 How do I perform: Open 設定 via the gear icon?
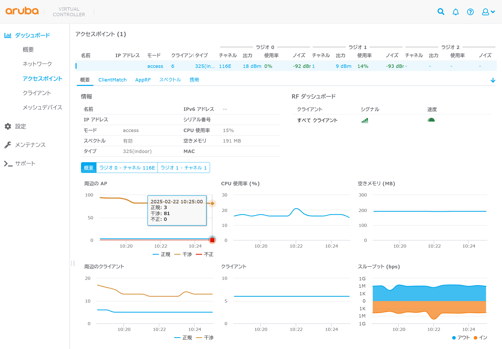coord(8,126)
